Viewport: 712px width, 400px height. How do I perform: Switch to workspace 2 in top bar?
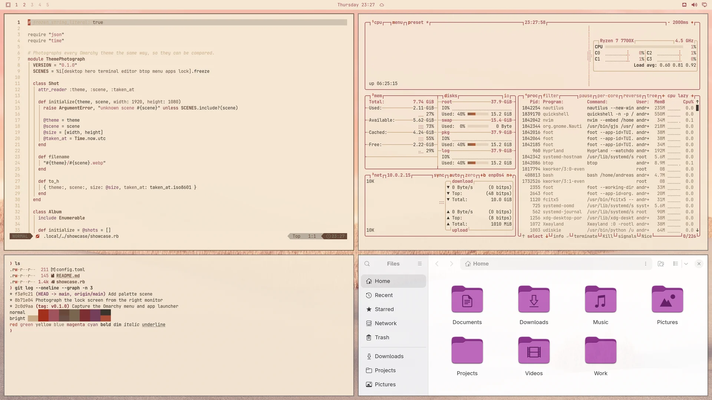click(24, 5)
